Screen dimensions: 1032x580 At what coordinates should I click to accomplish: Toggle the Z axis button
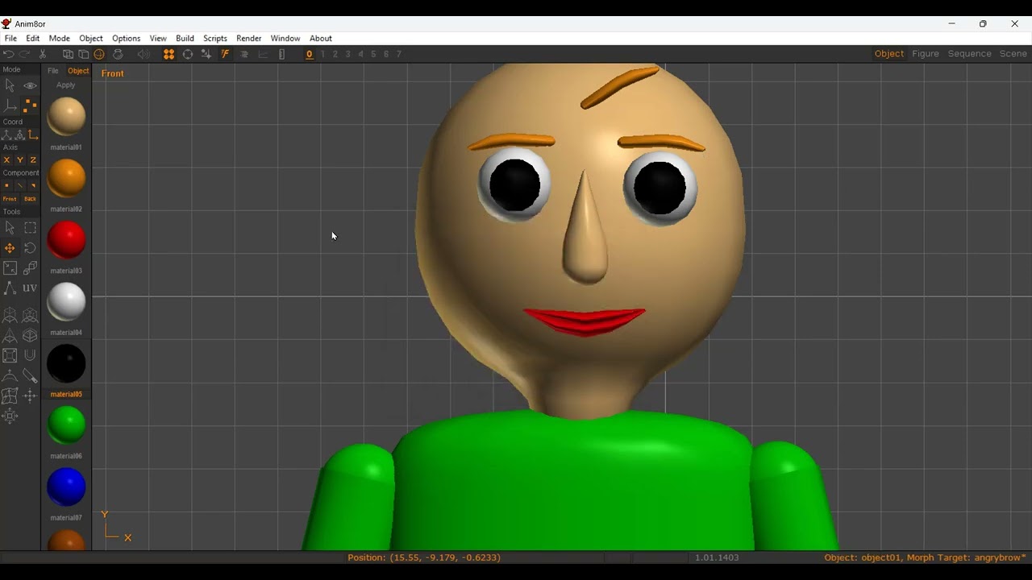(33, 160)
